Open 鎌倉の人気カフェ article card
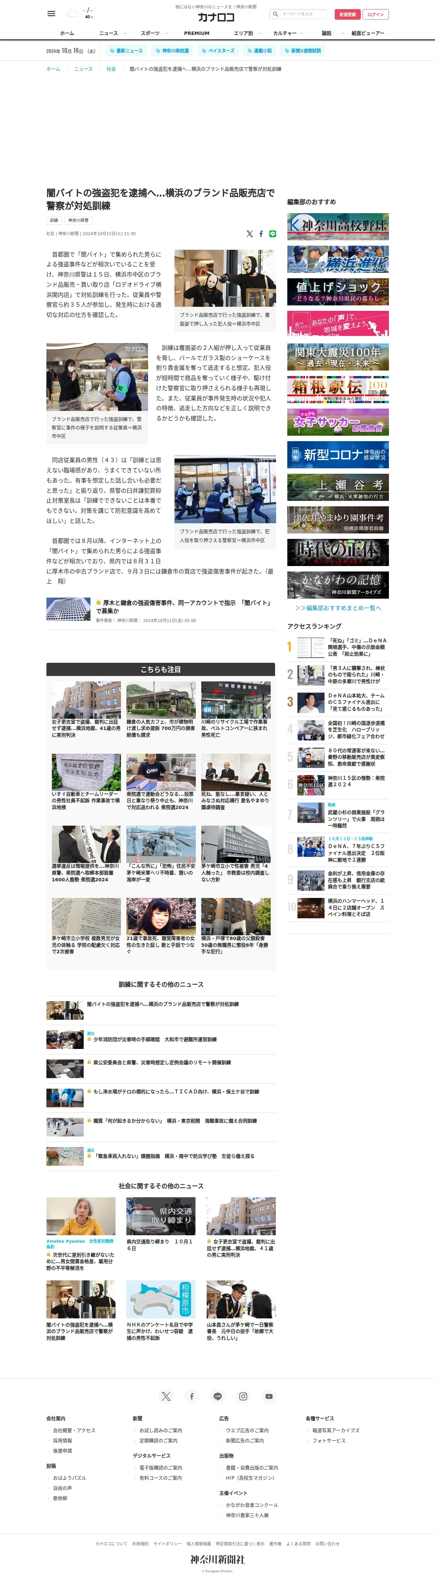This screenshot has height=1578, width=435. click(161, 709)
